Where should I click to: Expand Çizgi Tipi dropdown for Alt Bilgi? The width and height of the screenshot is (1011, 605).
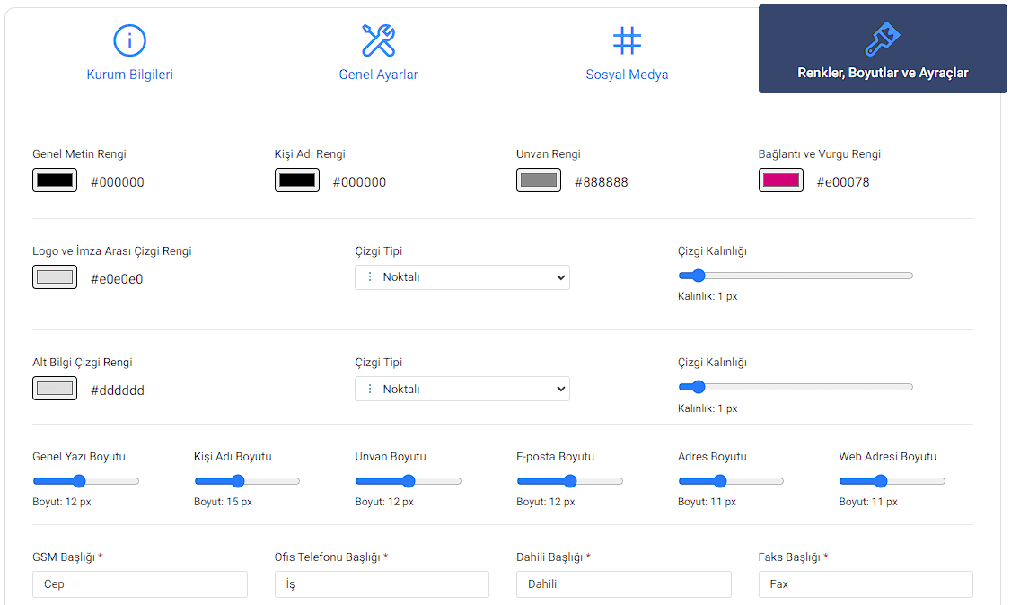tap(462, 389)
